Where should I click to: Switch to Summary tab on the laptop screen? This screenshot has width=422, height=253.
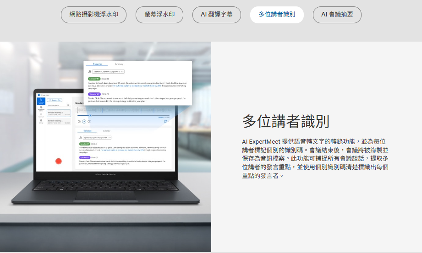(x=106, y=131)
